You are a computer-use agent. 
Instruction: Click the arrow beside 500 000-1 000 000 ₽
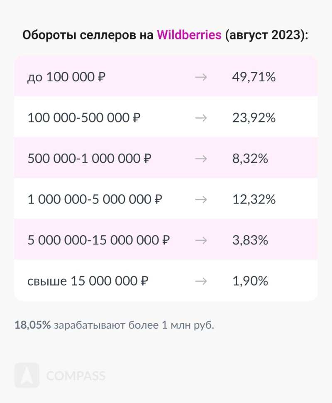[x=201, y=159]
